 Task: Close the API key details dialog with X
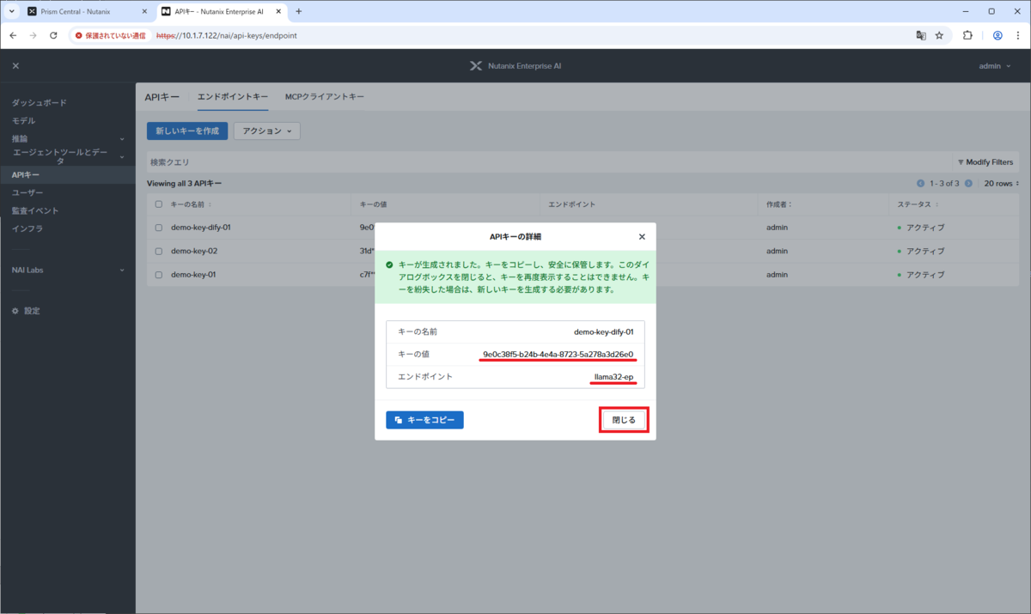tap(642, 236)
